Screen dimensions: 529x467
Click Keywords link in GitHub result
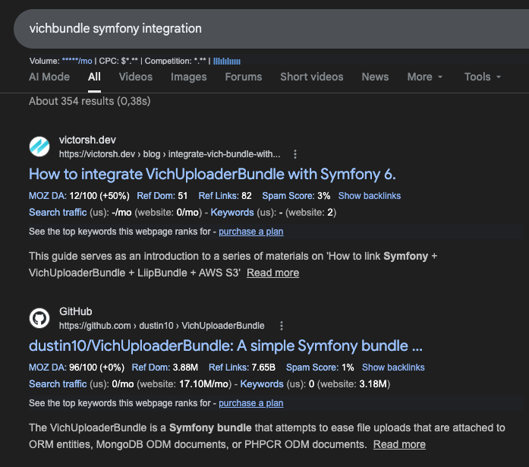[262, 383]
